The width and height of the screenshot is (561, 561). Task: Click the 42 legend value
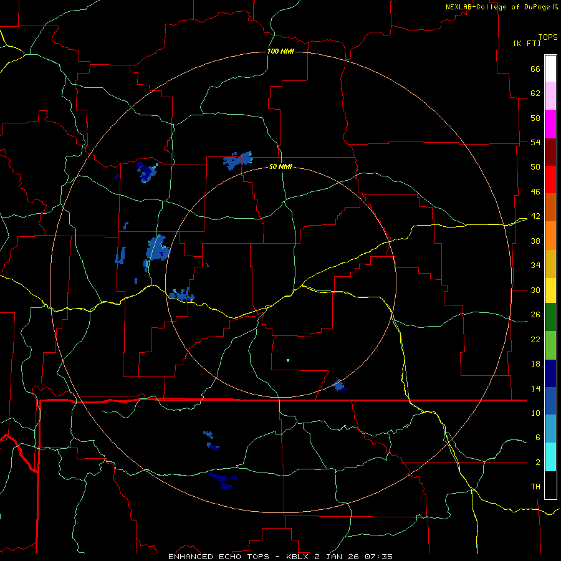535,216
